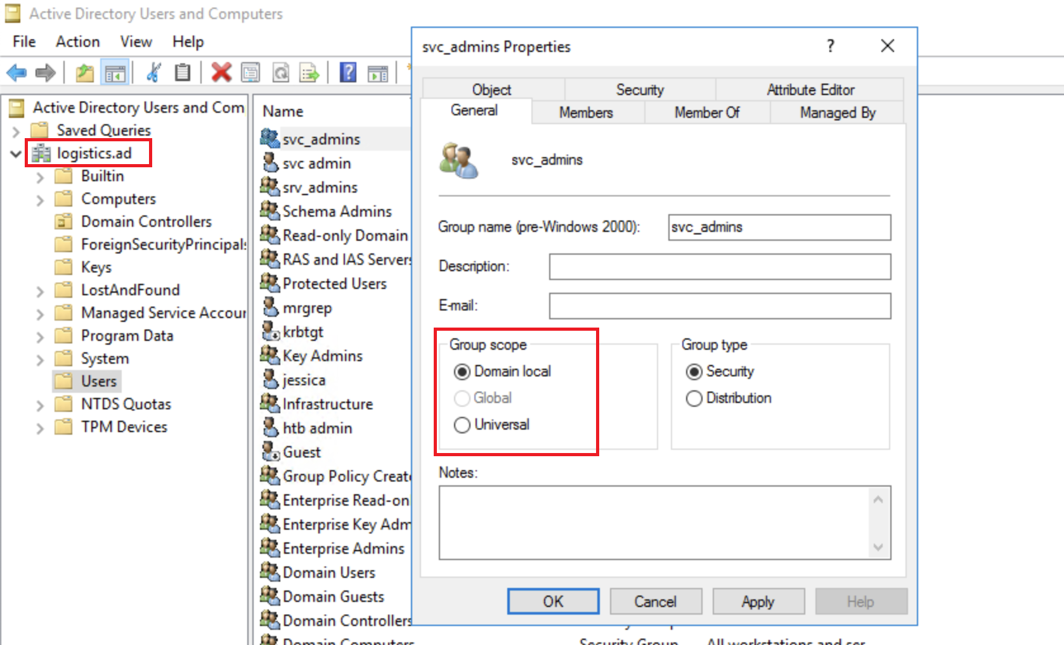Collapse the logistics.ad domain node
Viewport: 1064px width, 645px height.
click(16, 154)
